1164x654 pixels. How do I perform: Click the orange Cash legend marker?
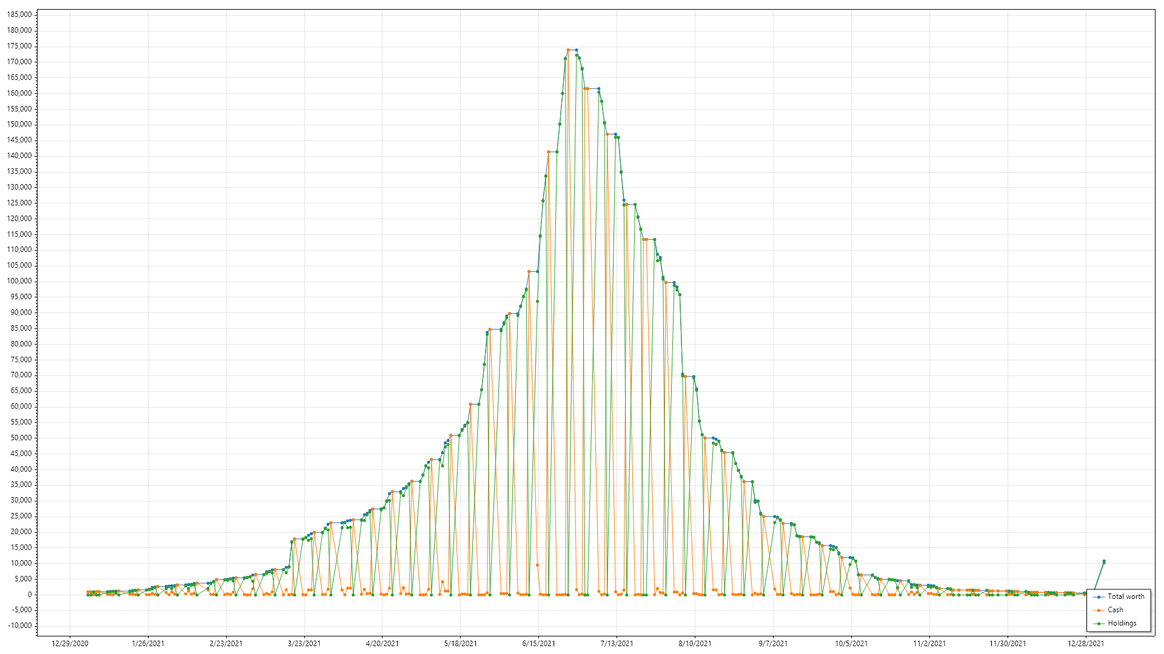pos(1099,610)
